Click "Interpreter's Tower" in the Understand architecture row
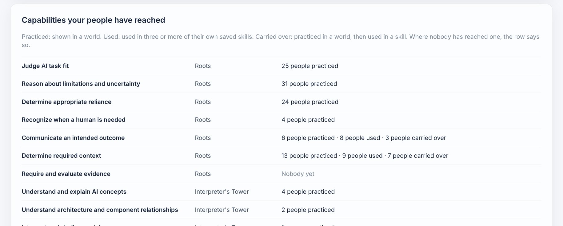Viewport: 563px width, 226px height. pos(222,210)
